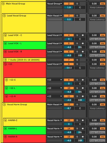Toggle track activator 4 on Lead VOX - C
The width and height of the screenshot is (107, 143).
pos(69,35)
